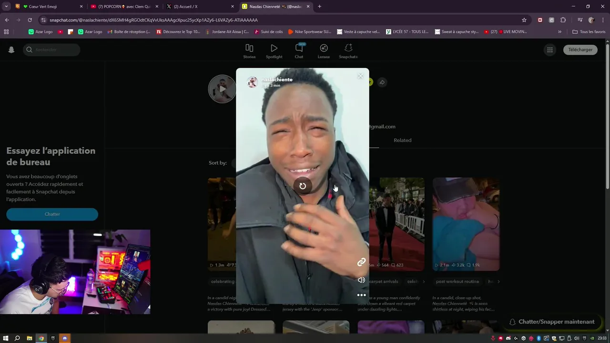Click the Chrome taskbar icon
Screen dimensions: 610x343
[x=41, y=338]
